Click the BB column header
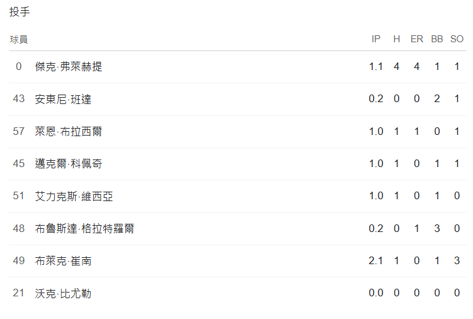The height and width of the screenshot is (319, 473). coord(436,39)
